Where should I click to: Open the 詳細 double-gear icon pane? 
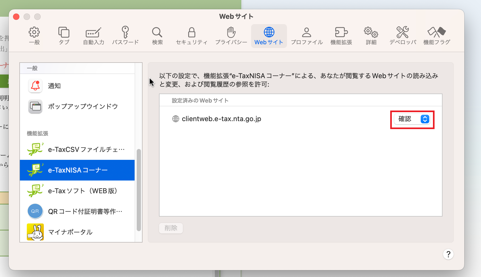point(371,32)
